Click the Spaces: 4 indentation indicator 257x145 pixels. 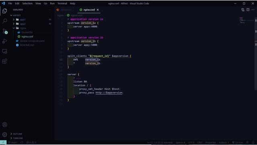[x=180, y=143]
